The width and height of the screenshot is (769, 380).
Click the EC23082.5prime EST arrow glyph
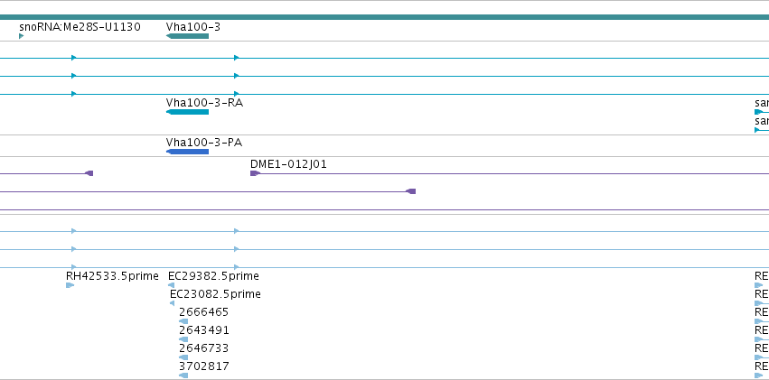pos(172,303)
